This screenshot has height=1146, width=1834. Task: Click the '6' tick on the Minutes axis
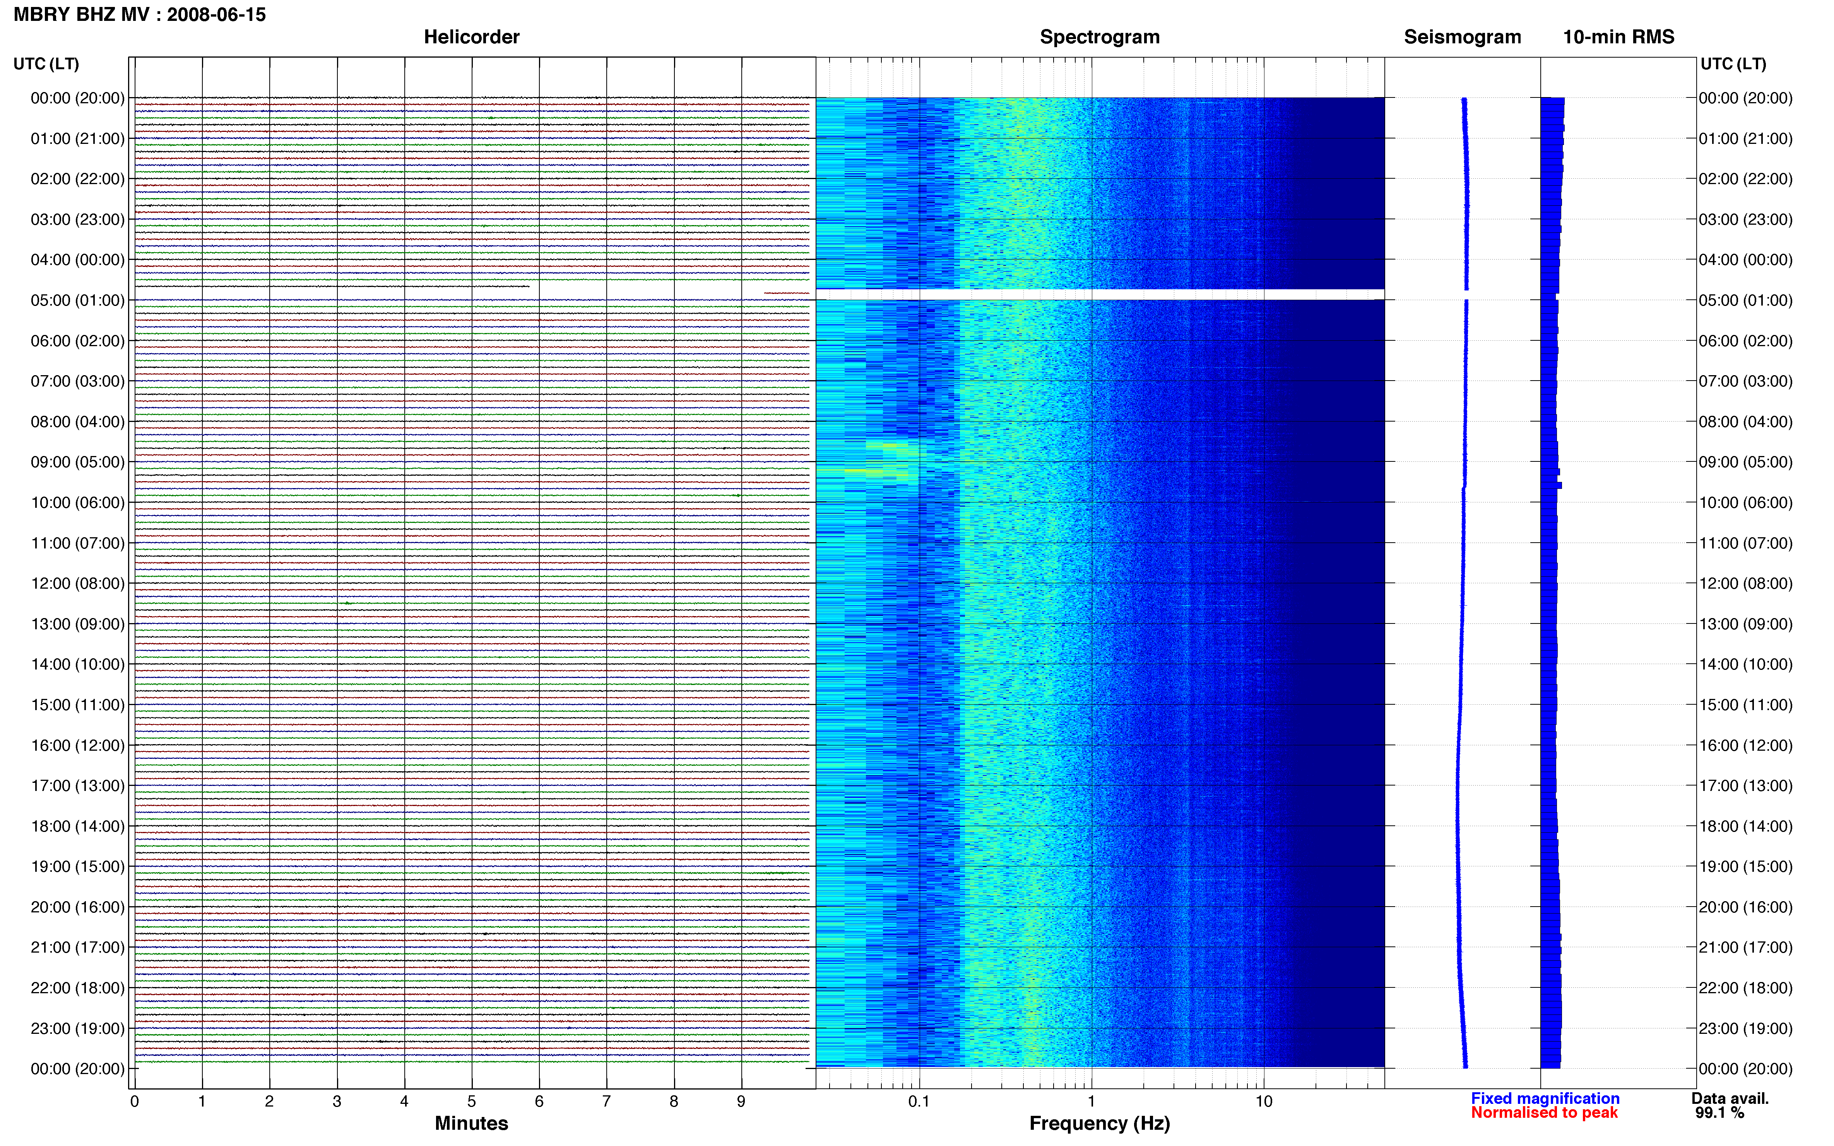click(x=539, y=1101)
